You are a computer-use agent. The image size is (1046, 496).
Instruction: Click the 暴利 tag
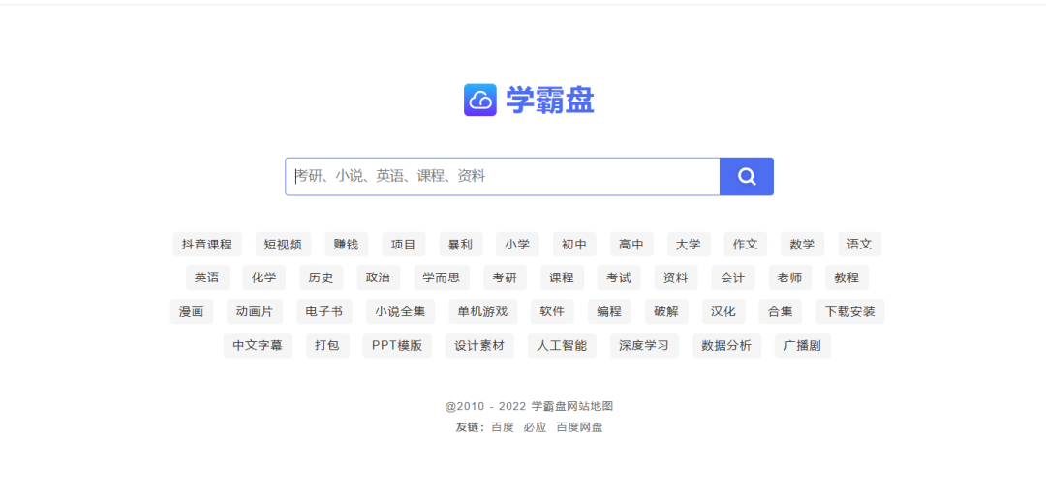(x=460, y=245)
